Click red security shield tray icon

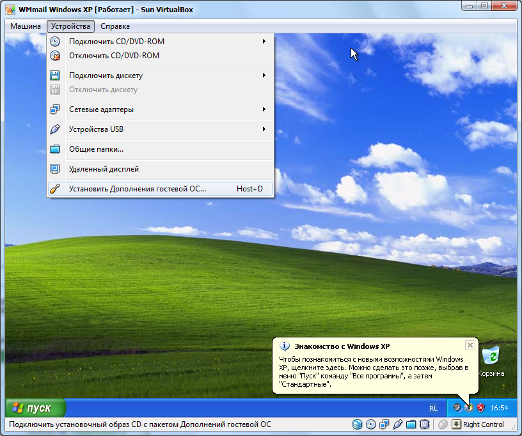480,408
